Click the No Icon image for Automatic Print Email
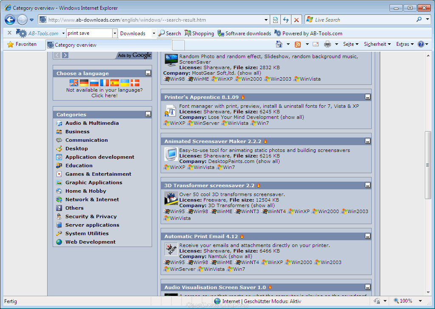This screenshot has height=309, width=435. [x=171, y=249]
